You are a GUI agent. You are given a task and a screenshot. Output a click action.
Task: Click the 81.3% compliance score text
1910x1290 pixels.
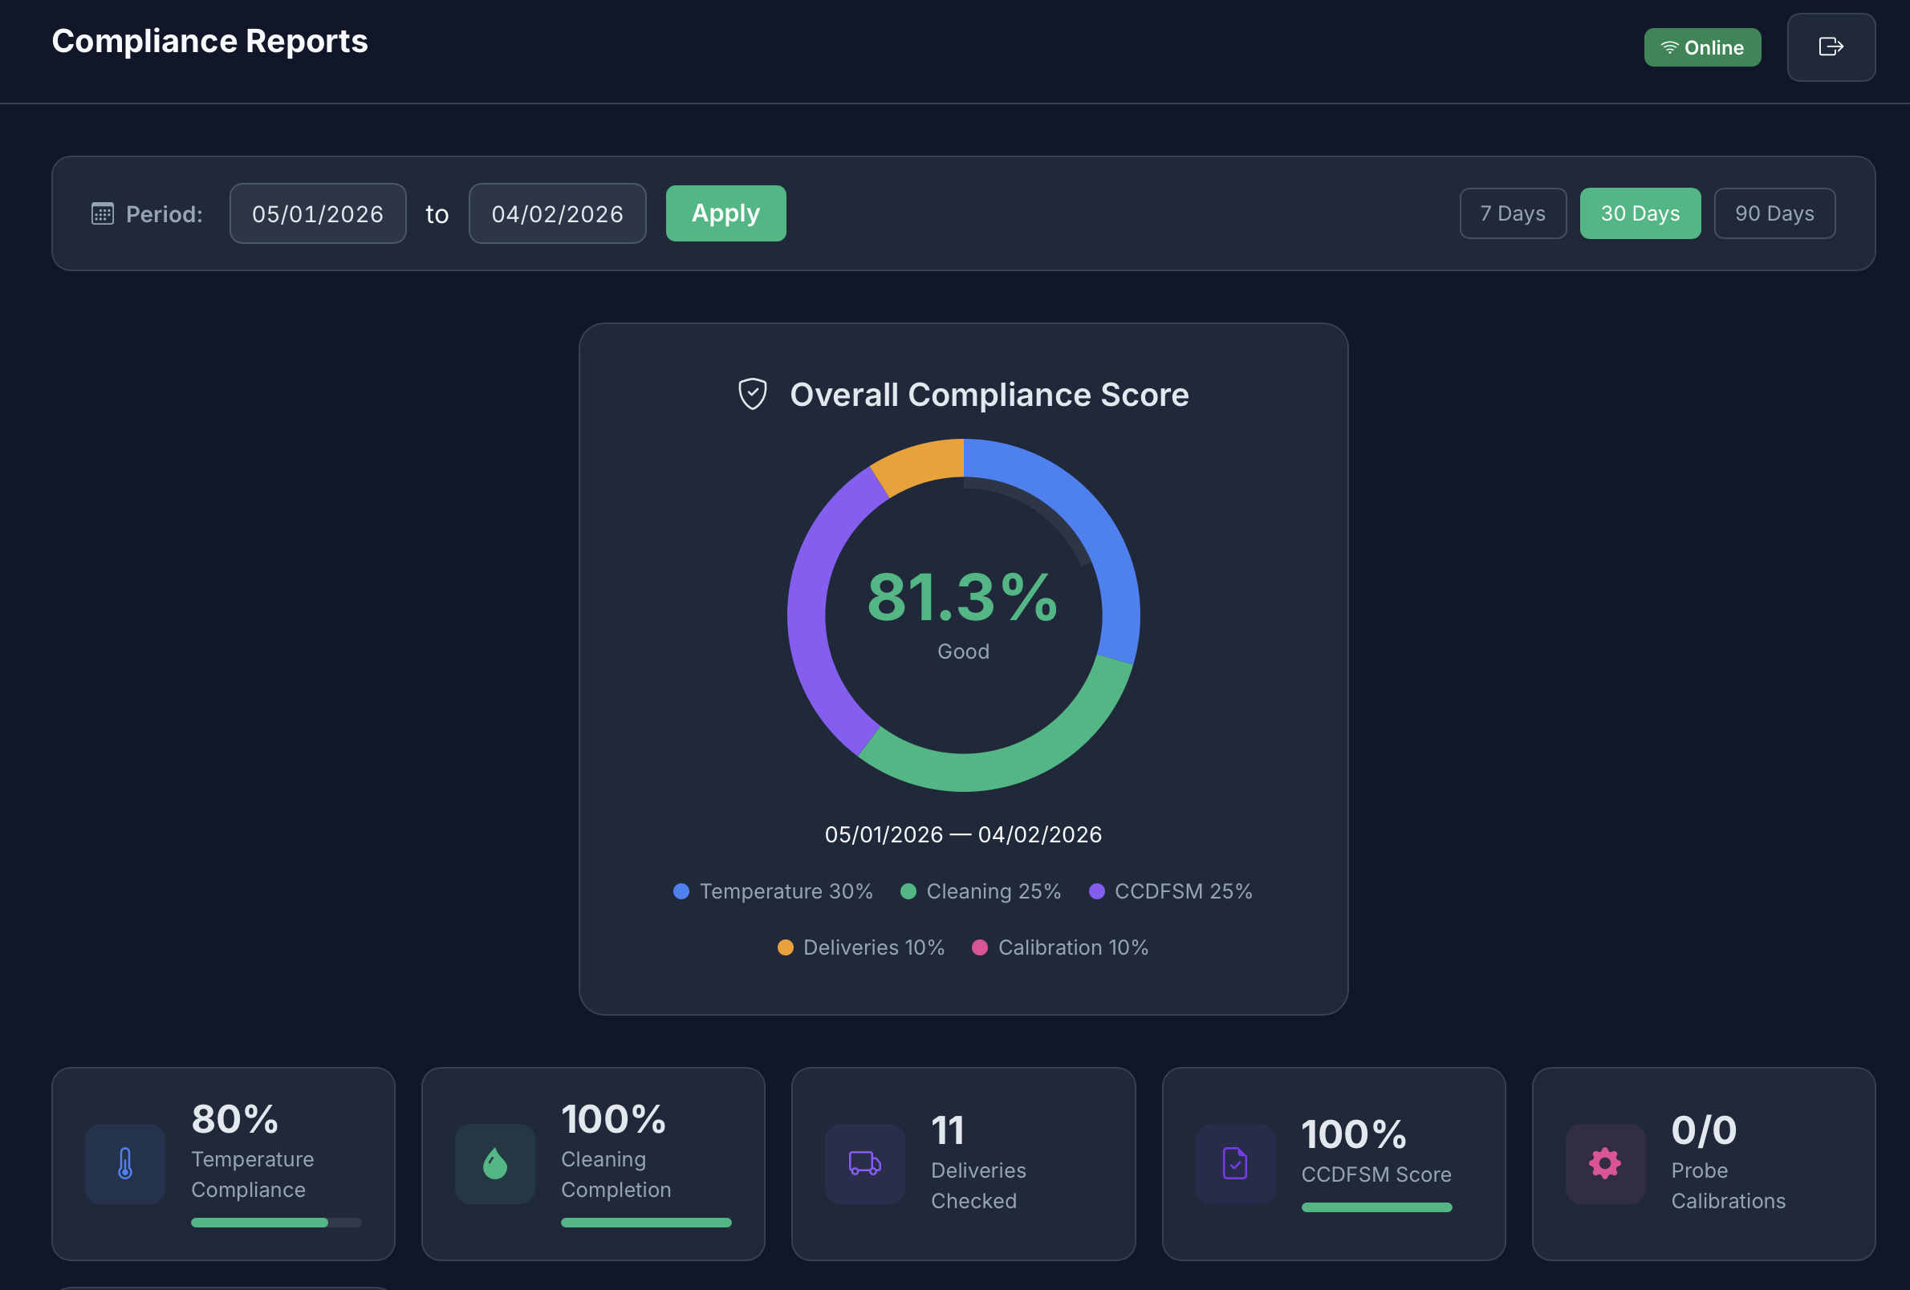pos(962,598)
